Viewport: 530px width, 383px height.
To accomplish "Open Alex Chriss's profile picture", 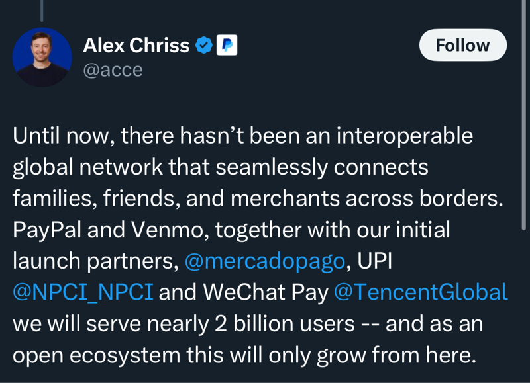I will point(42,57).
